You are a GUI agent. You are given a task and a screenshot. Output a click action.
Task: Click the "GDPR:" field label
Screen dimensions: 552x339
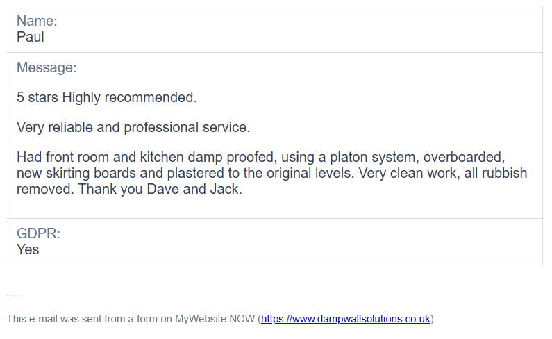pos(38,233)
